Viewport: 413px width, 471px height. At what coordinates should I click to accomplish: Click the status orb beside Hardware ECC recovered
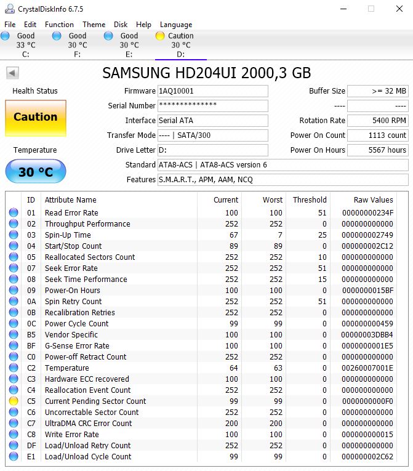pyautogui.click(x=14, y=379)
